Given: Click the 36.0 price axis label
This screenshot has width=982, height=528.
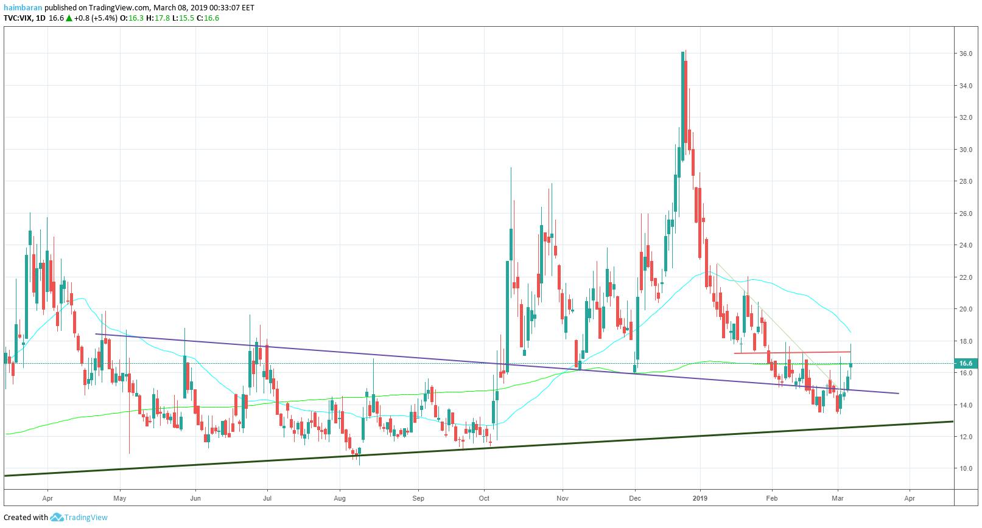Looking at the screenshot, I should pyautogui.click(x=966, y=54).
